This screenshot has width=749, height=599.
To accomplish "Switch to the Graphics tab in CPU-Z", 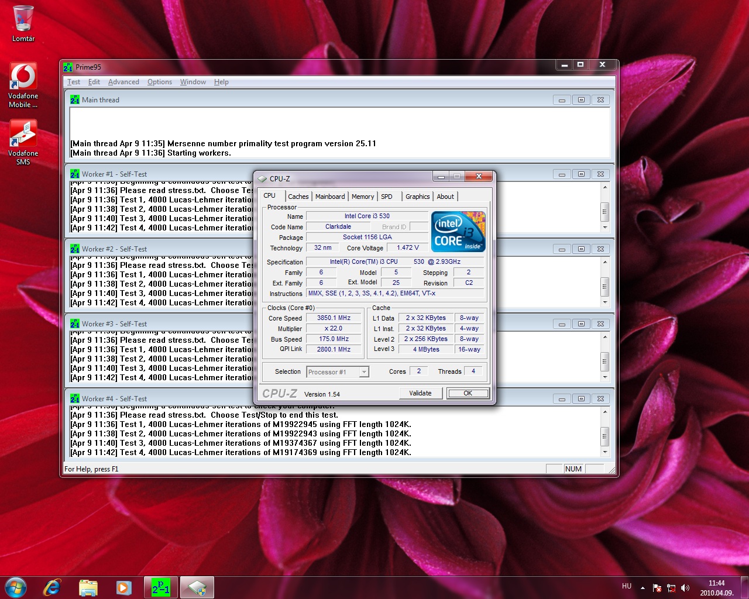I will 418,197.
